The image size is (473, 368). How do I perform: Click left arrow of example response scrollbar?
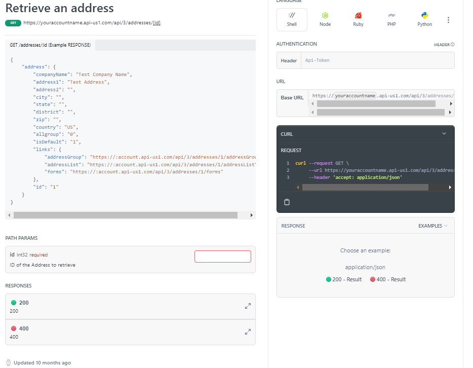point(9,215)
